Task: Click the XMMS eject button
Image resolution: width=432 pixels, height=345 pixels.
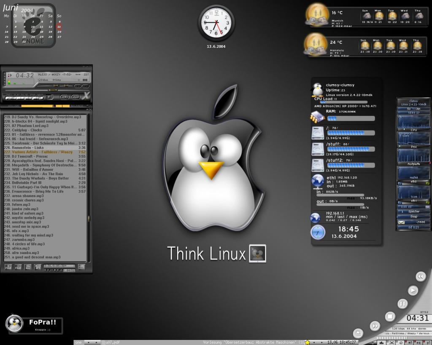Action: [50, 97]
